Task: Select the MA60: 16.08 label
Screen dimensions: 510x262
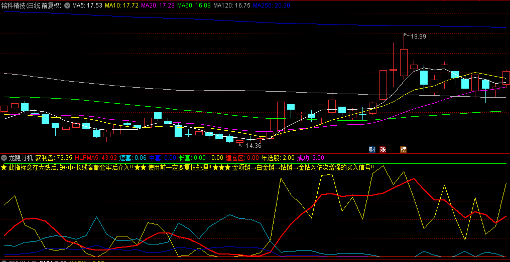Action: point(194,6)
